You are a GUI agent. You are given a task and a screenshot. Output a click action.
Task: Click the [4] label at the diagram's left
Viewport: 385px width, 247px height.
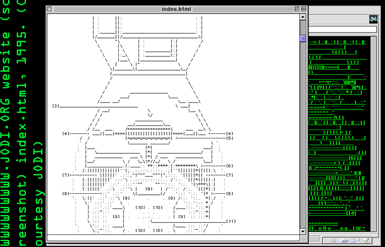click(66, 133)
